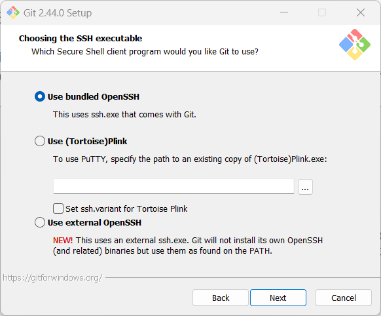This screenshot has width=381, height=316.
Task: Close the Git 2.44.0 Setup window
Action: pos(361,12)
